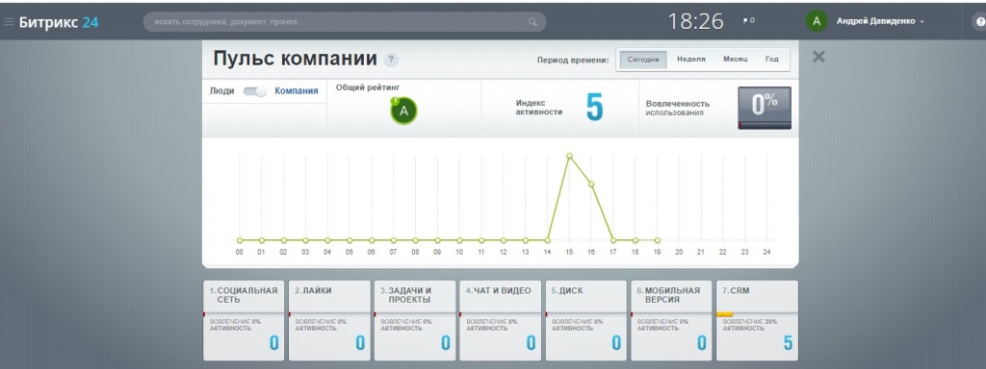This screenshot has height=369, width=986.
Task: Switch period to Неделя
Action: coord(691,60)
